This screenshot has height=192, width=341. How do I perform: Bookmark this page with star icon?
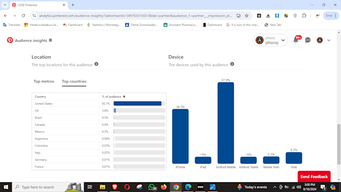(x=247, y=16)
